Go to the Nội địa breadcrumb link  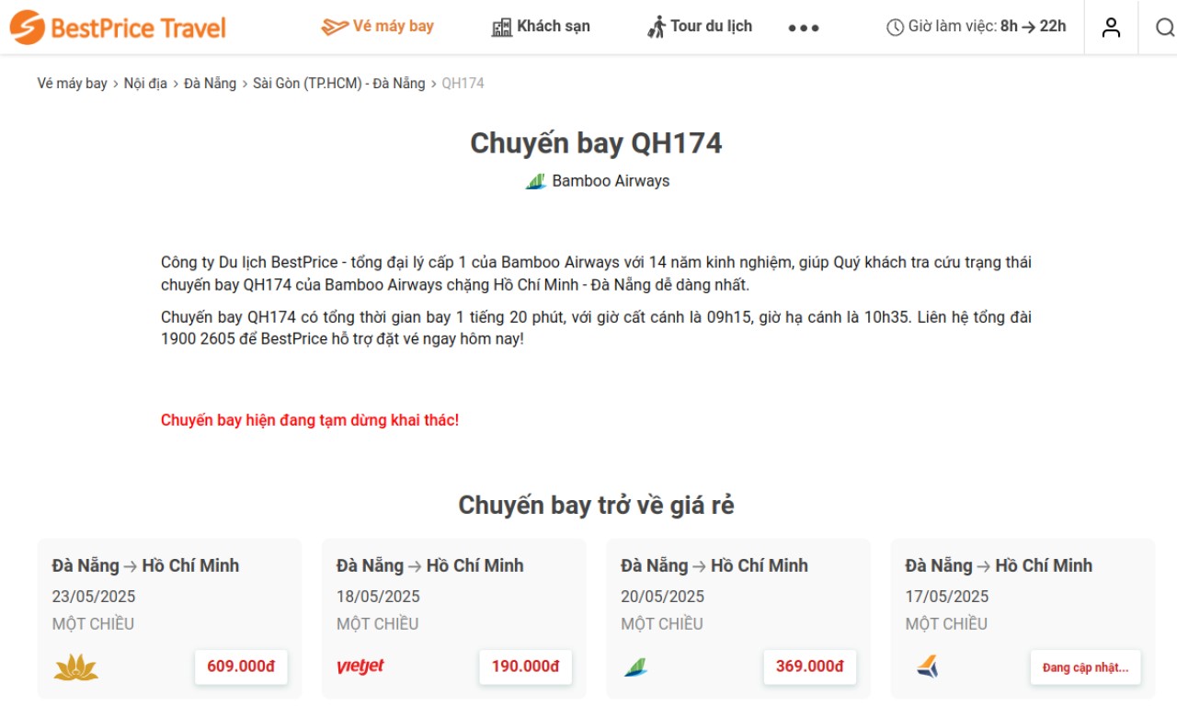(x=145, y=84)
